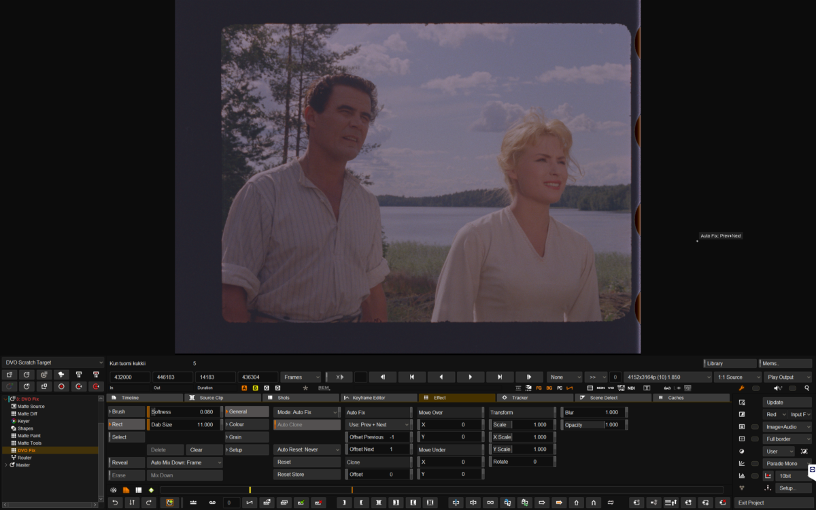This screenshot has height=510, width=816.
Task: Click the Exit Project button
Action: (x=774, y=503)
